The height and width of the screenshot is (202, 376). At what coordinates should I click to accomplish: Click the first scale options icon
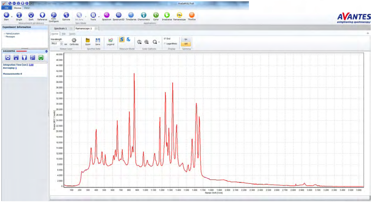tap(139, 42)
